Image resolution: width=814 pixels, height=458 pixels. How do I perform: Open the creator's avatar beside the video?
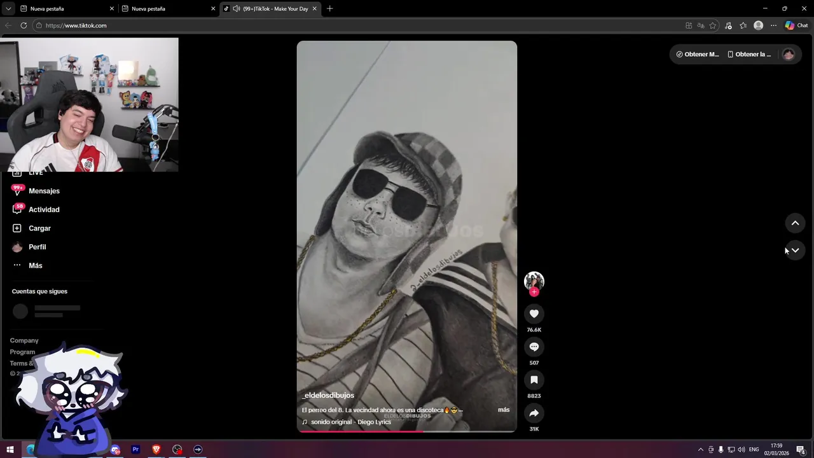(534, 281)
